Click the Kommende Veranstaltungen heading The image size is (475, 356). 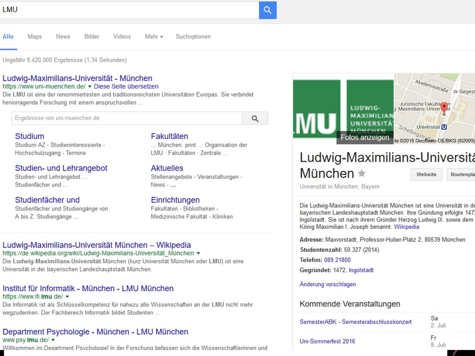[x=350, y=304]
